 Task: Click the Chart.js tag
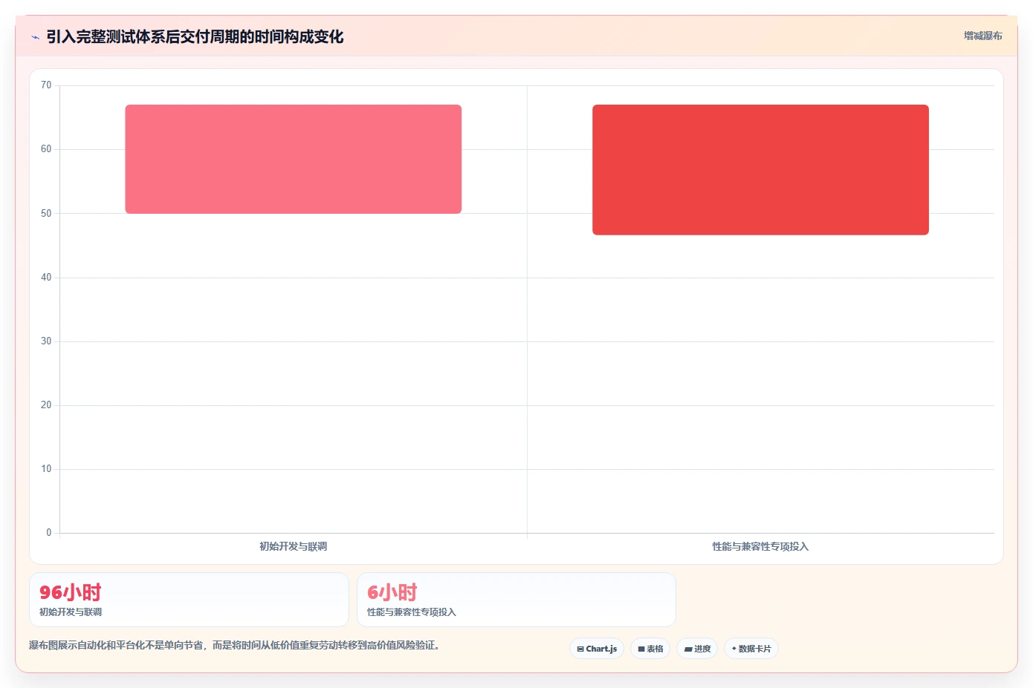click(597, 649)
